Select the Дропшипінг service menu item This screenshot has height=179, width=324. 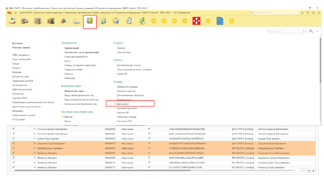tap(123, 104)
